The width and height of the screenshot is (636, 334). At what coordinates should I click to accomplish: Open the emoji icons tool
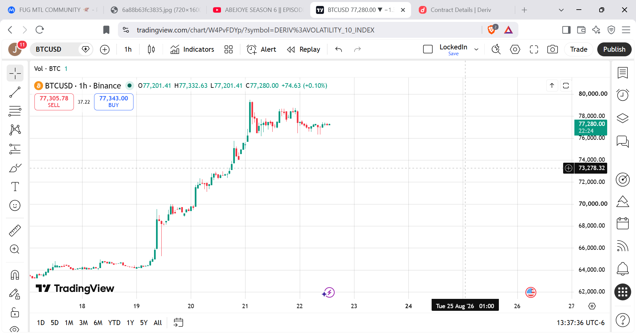pos(15,205)
